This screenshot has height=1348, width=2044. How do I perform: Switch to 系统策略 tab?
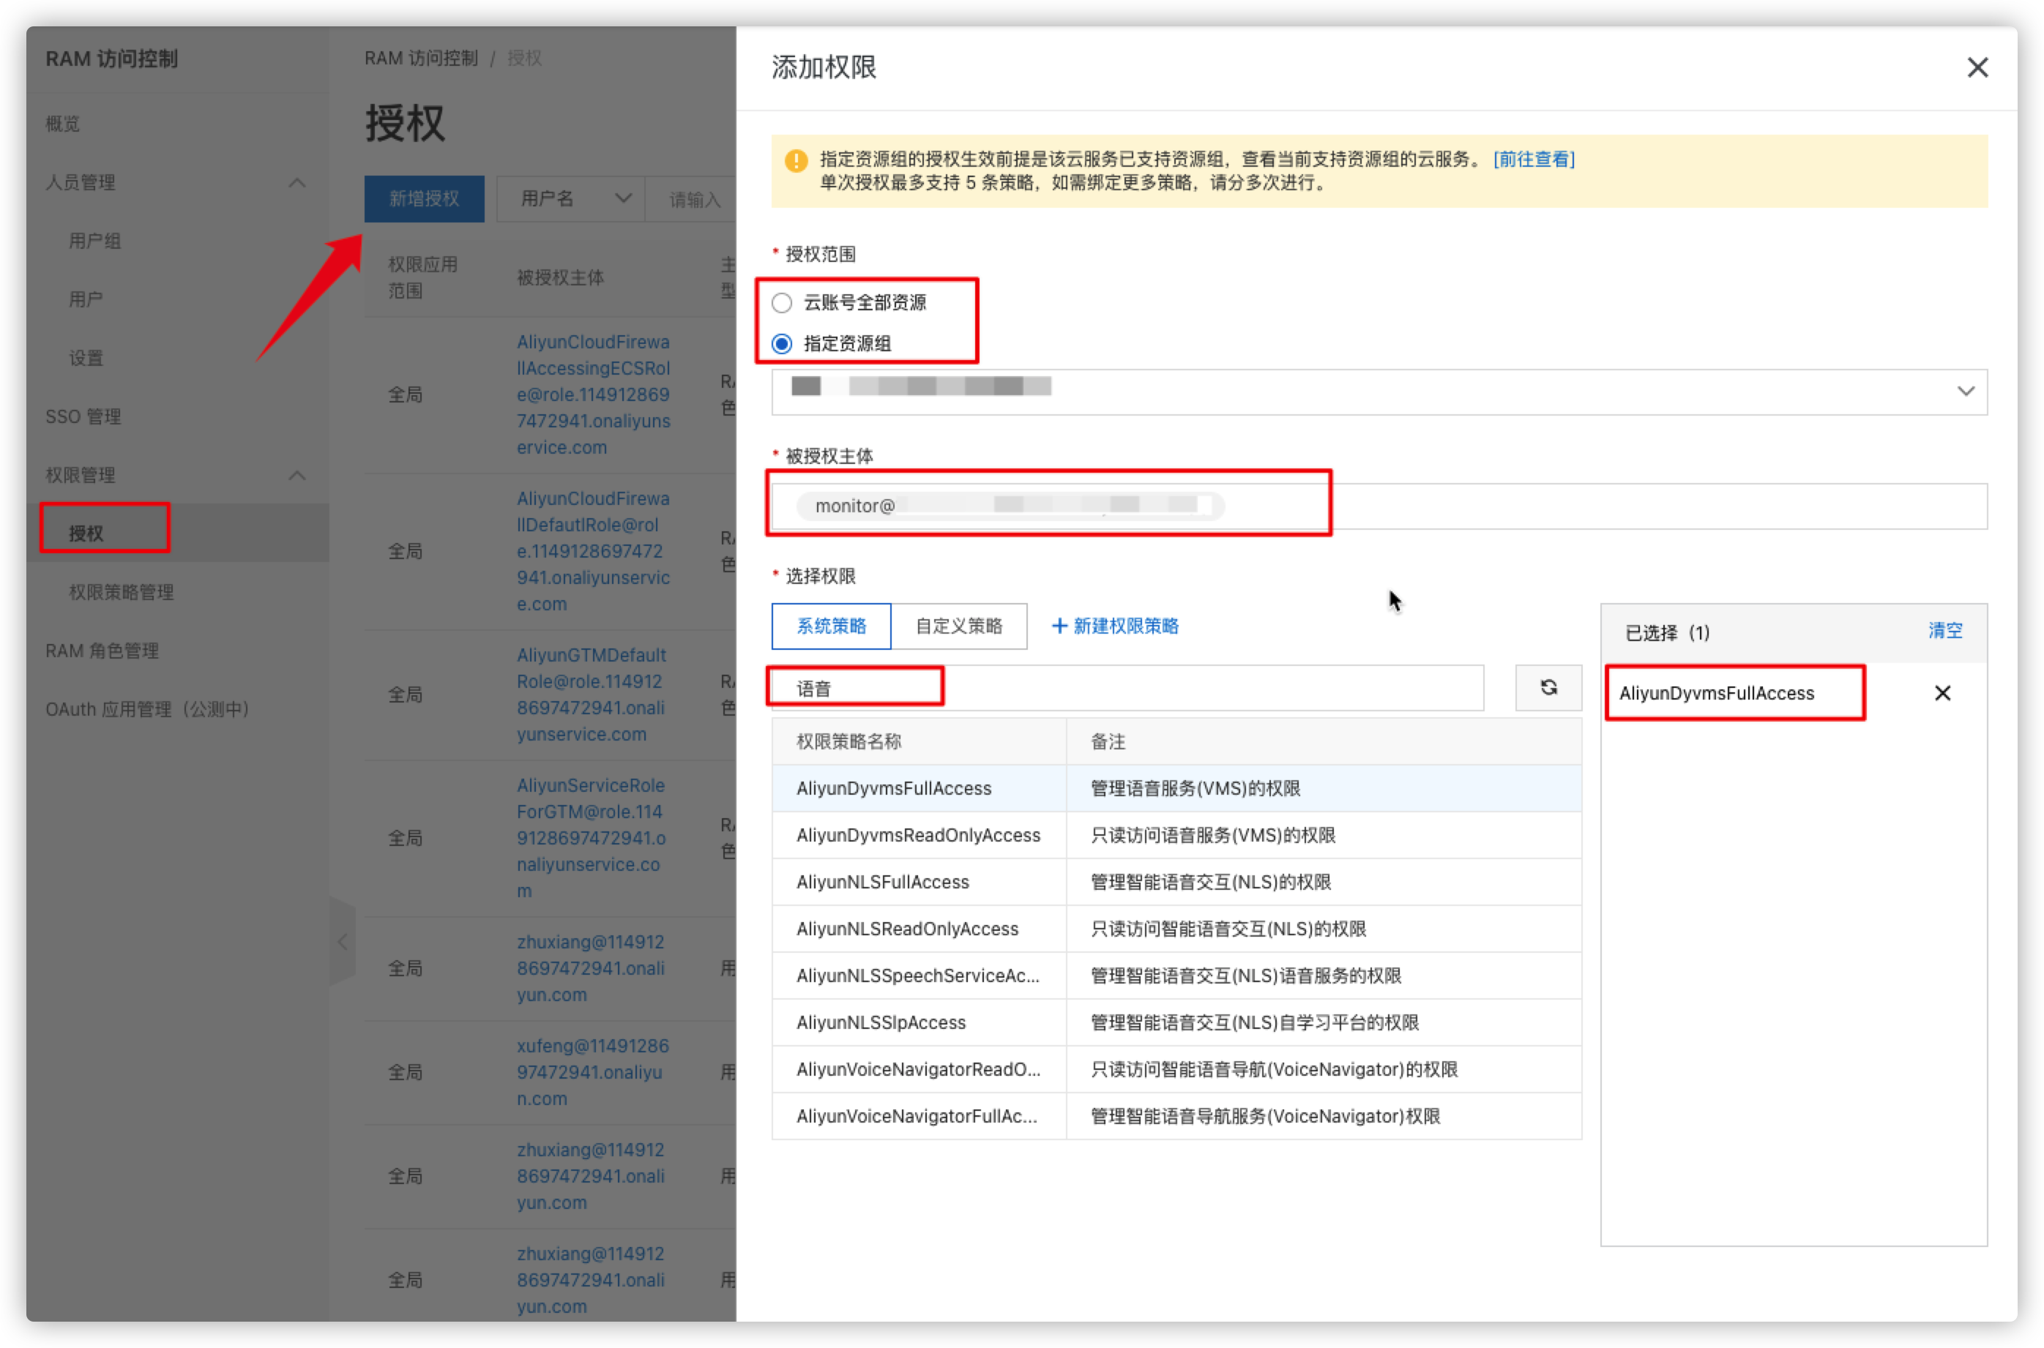(x=831, y=625)
